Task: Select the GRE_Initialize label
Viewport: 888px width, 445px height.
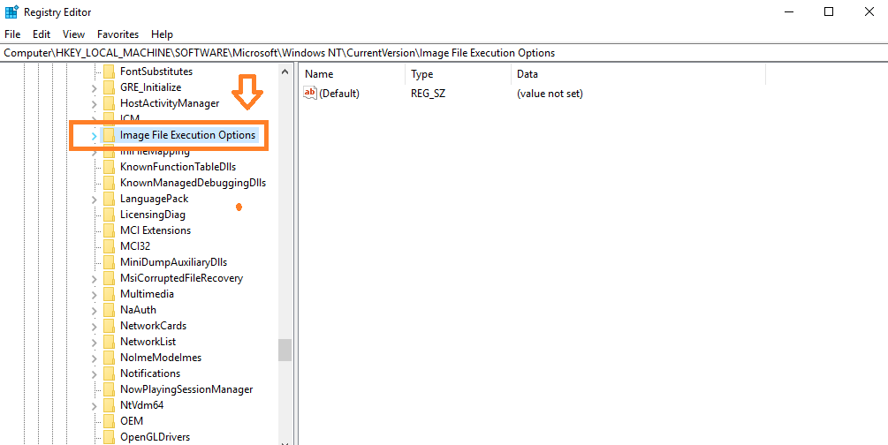Action: coord(150,87)
